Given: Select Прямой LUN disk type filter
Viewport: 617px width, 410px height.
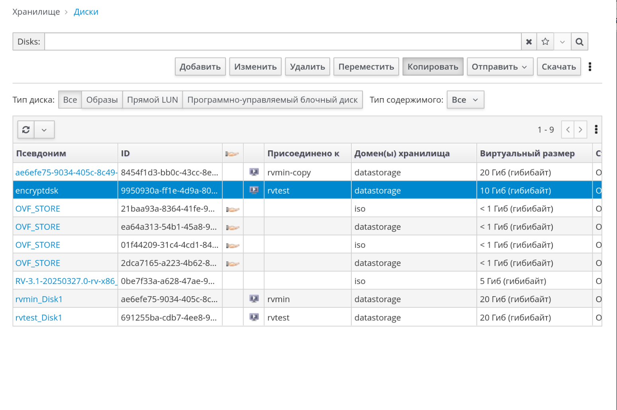Looking at the screenshot, I should (x=152, y=100).
